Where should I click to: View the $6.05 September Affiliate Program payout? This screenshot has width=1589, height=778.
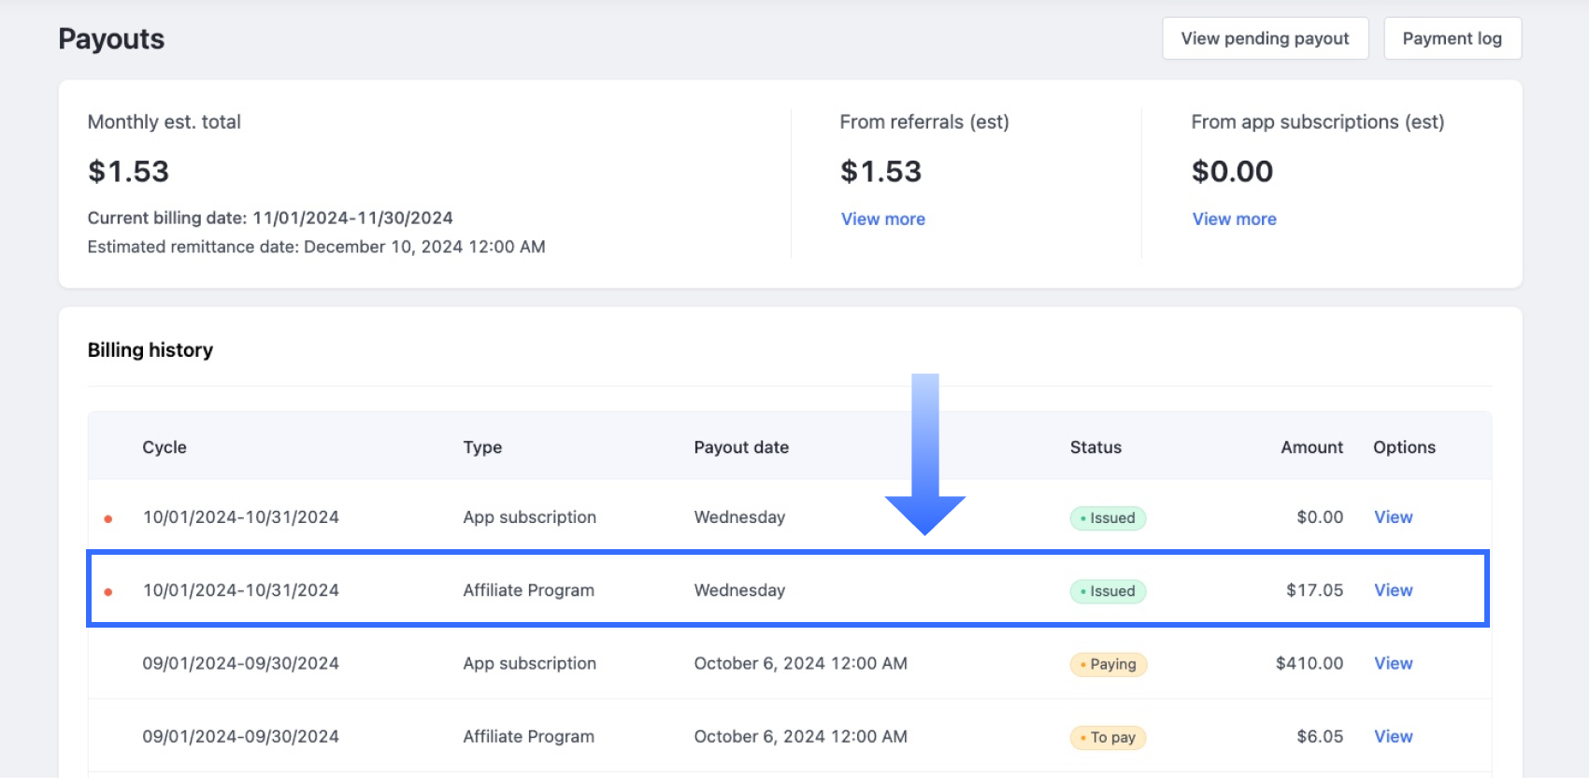tap(1393, 737)
